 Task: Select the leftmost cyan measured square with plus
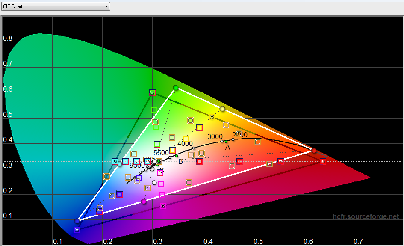point(115,161)
